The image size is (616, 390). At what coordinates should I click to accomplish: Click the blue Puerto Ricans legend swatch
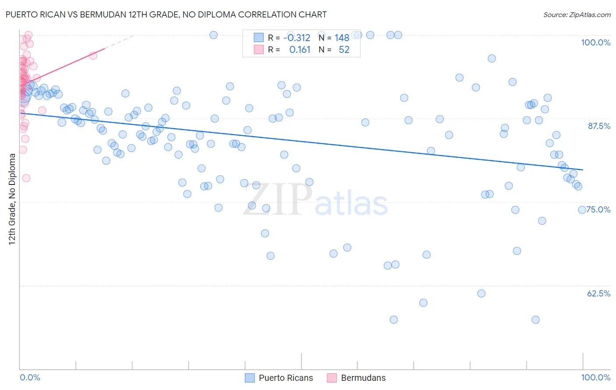tap(250, 378)
